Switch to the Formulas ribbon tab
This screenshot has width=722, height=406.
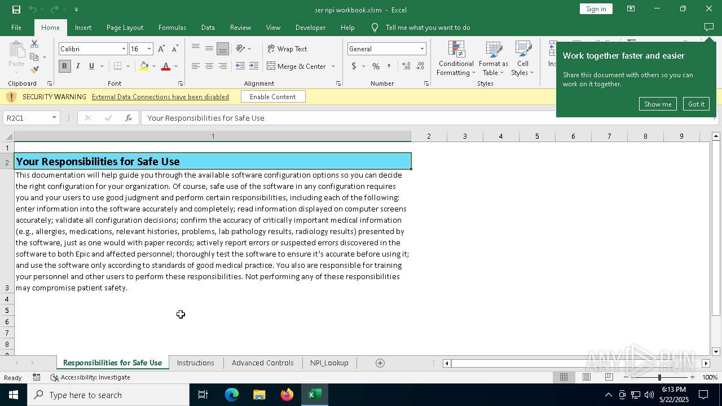(x=172, y=28)
